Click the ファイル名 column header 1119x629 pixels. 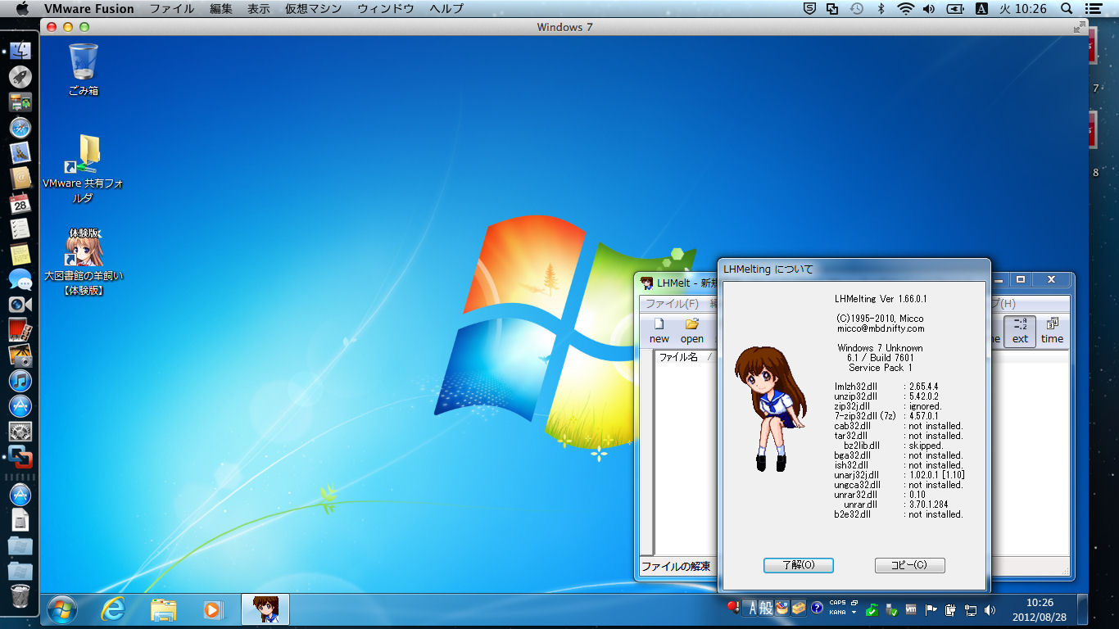point(679,357)
